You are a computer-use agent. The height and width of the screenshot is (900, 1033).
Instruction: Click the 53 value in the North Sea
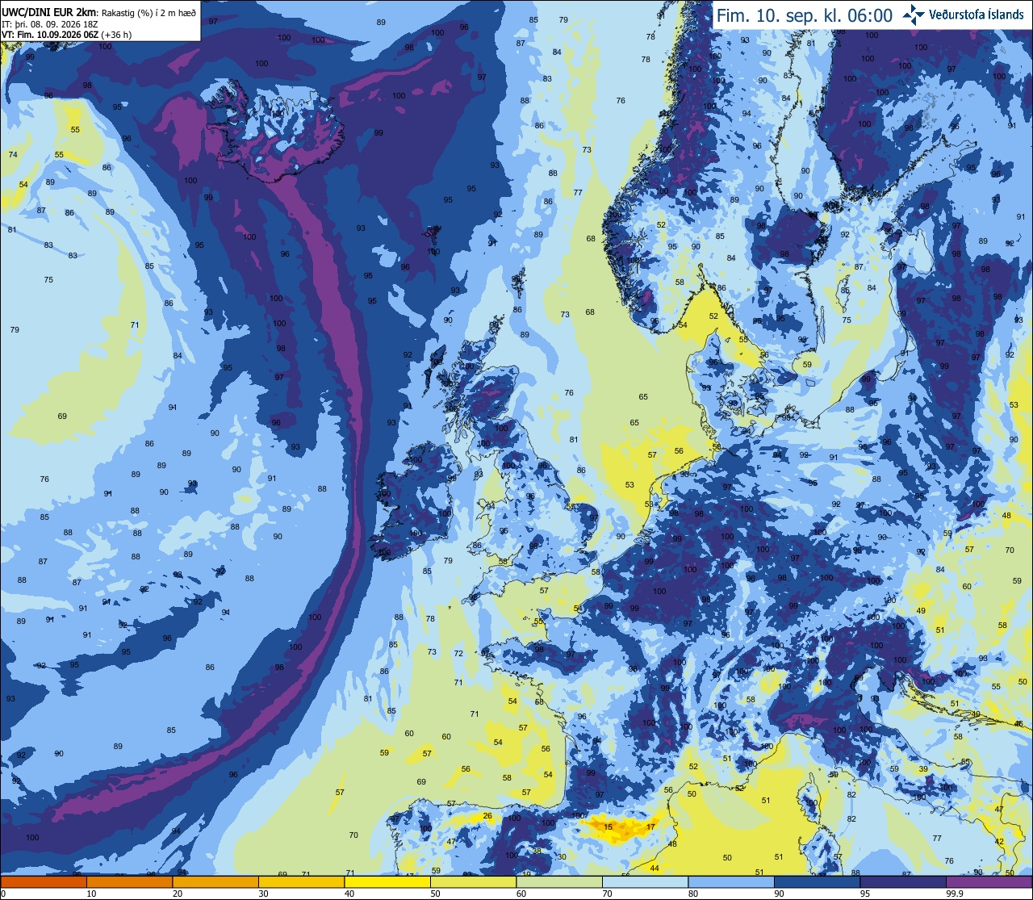pos(629,485)
